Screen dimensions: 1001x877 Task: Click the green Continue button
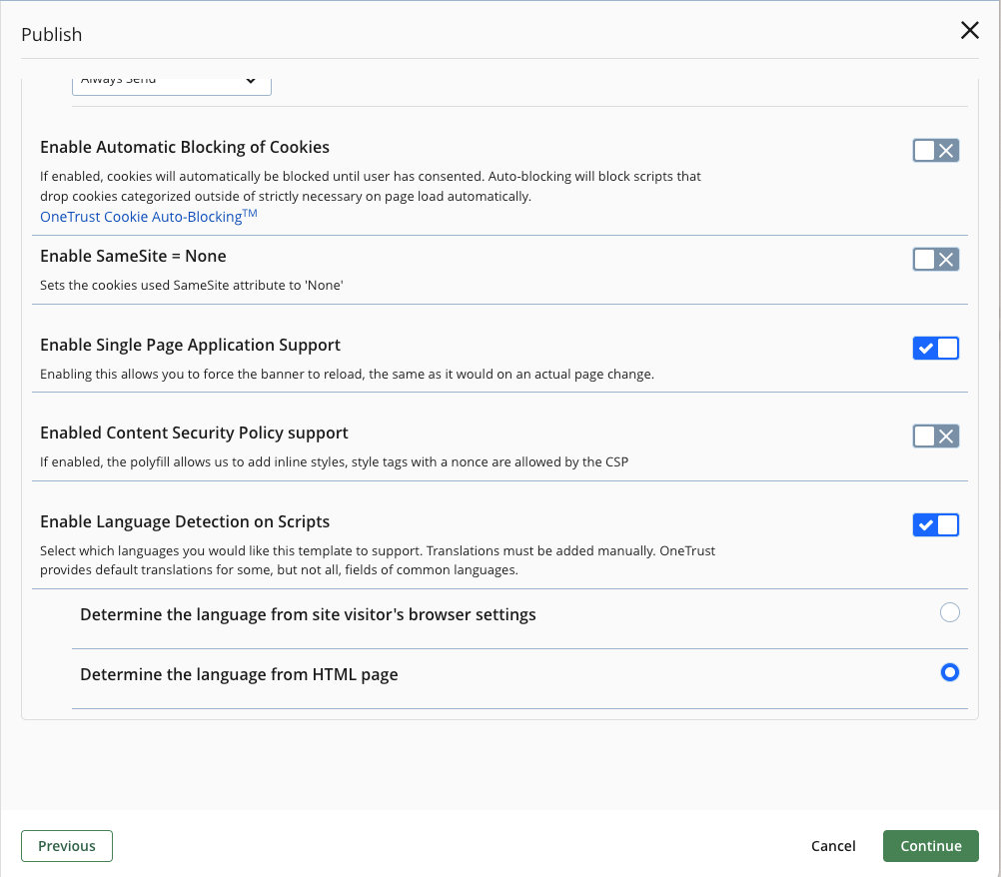point(930,846)
